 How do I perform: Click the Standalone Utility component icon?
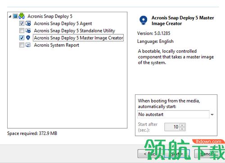pos(28,31)
